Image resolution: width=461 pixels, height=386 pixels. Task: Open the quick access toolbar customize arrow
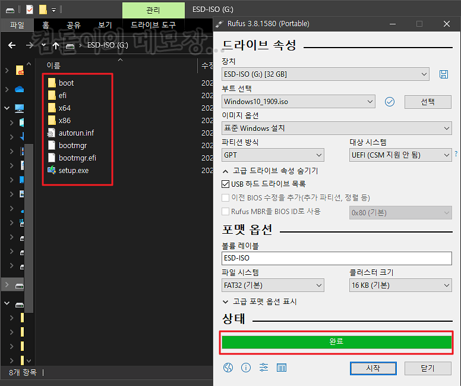(x=53, y=10)
